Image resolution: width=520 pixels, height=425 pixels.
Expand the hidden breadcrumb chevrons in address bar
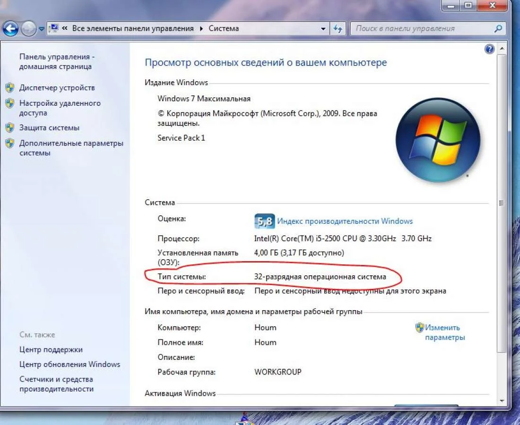pos(65,28)
